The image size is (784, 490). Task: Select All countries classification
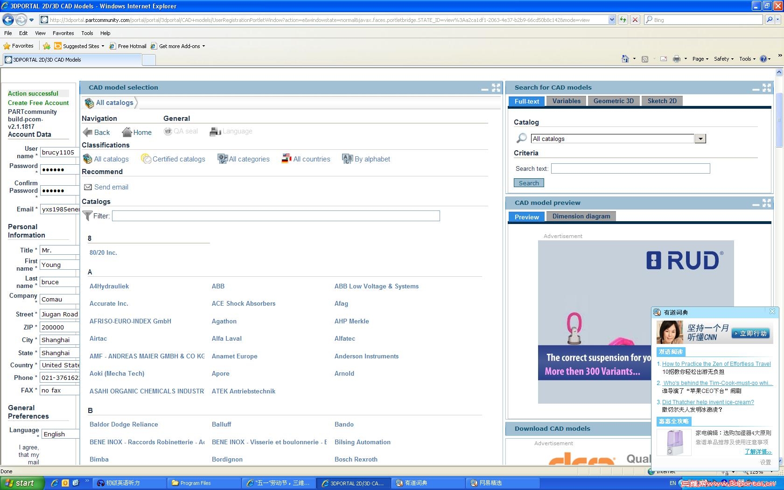306,159
